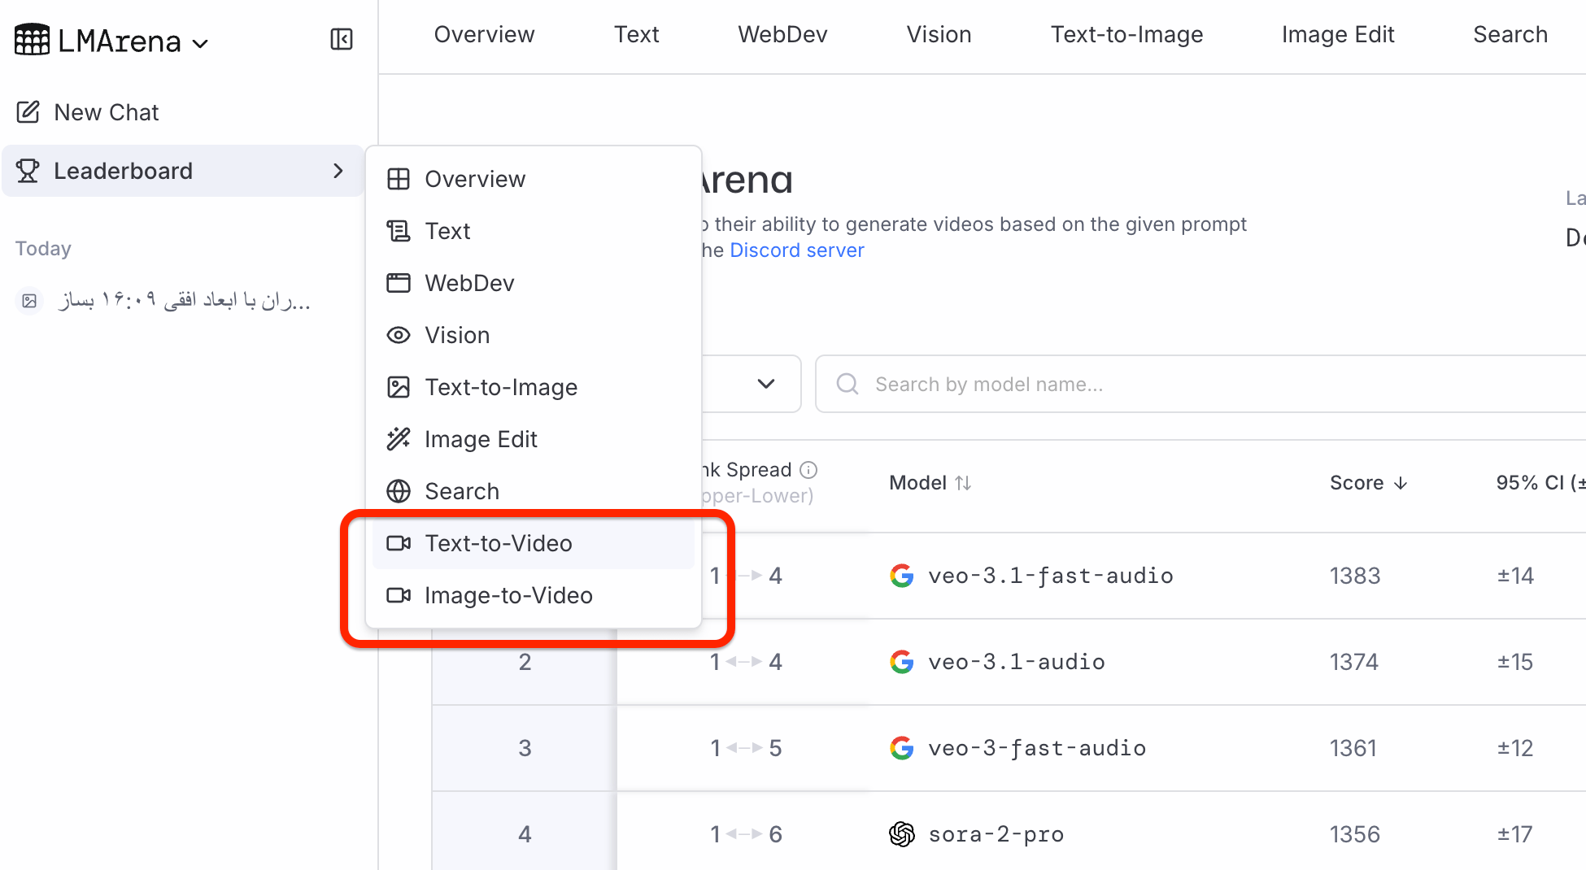Screen dimensions: 1586x870
Task: Select Image-to-Video from the submenu
Action: click(508, 595)
